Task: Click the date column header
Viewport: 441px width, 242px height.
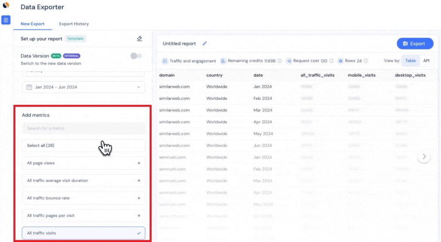Action: coord(258,75)
